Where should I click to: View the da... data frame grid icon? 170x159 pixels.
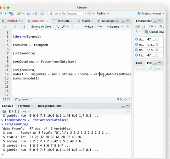pos(157,39)
